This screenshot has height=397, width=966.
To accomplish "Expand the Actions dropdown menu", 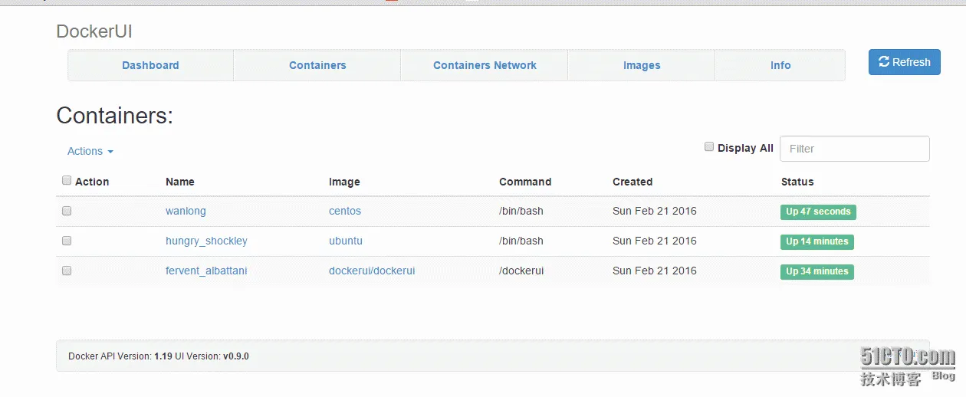I will coord(90,152).
